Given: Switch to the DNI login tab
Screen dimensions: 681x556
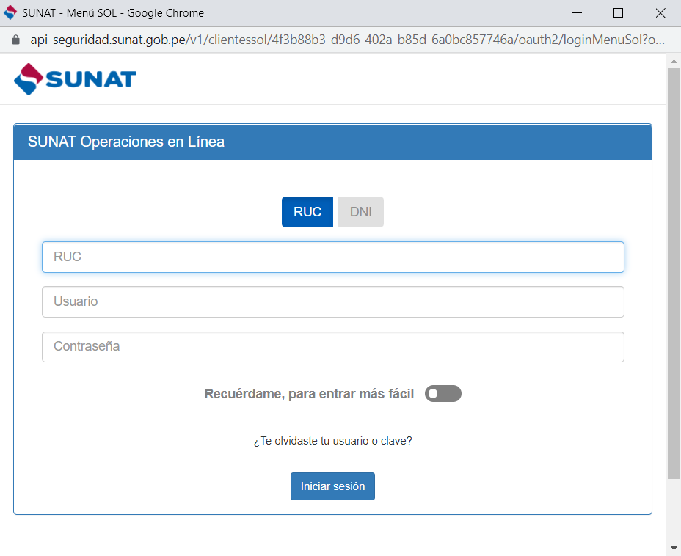Looking at the screenshot, I should pos(360,212).
